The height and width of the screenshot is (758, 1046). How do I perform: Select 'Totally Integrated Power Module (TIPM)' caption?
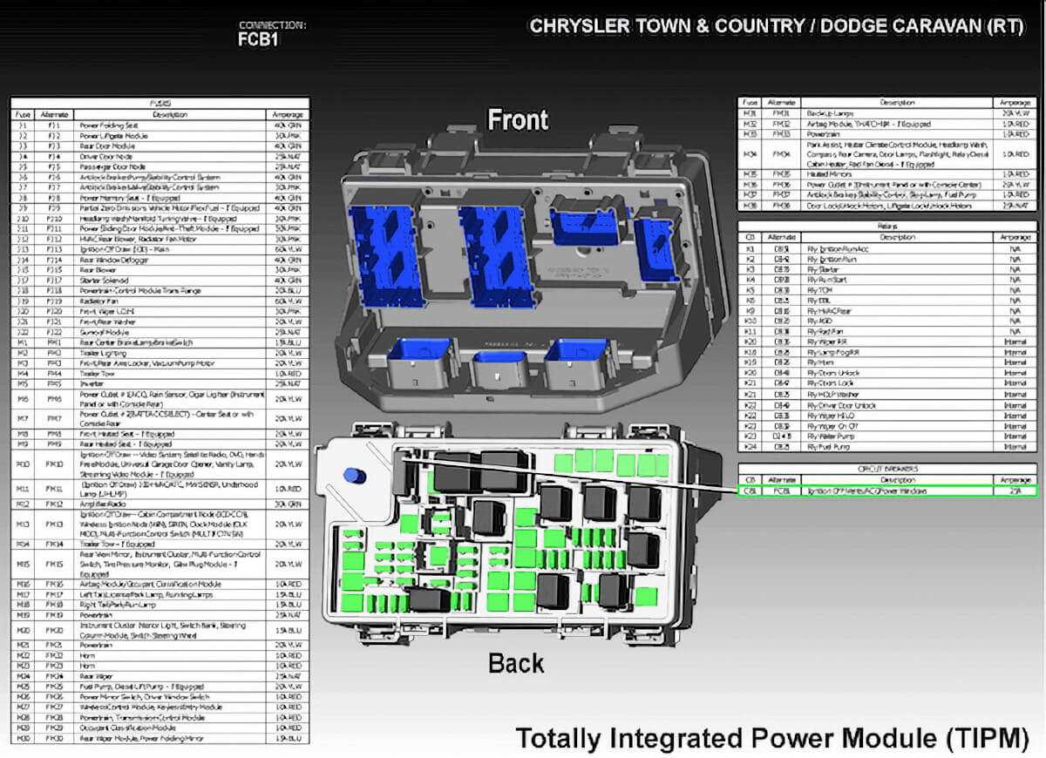point(772,738)
